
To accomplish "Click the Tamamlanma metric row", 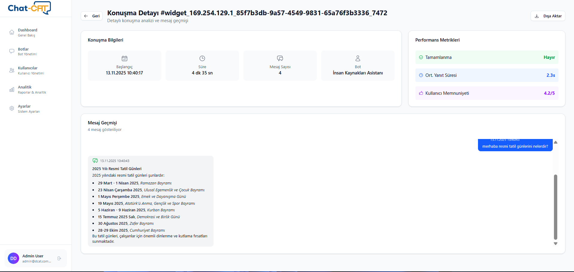I will [486, 57].
